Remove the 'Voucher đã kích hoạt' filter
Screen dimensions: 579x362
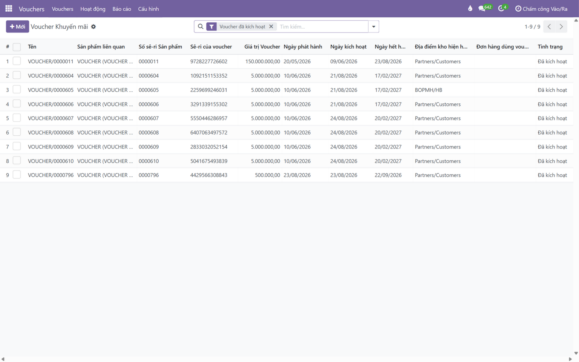[x=271, y=27]
